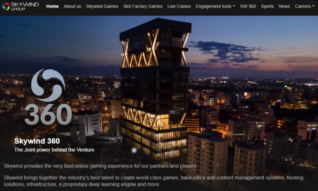Open the SW 360 page

click(248, 6)
